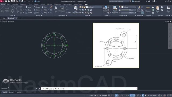Activate the Erase tool
The image size is (172, 97).
(x=51, y=7)
